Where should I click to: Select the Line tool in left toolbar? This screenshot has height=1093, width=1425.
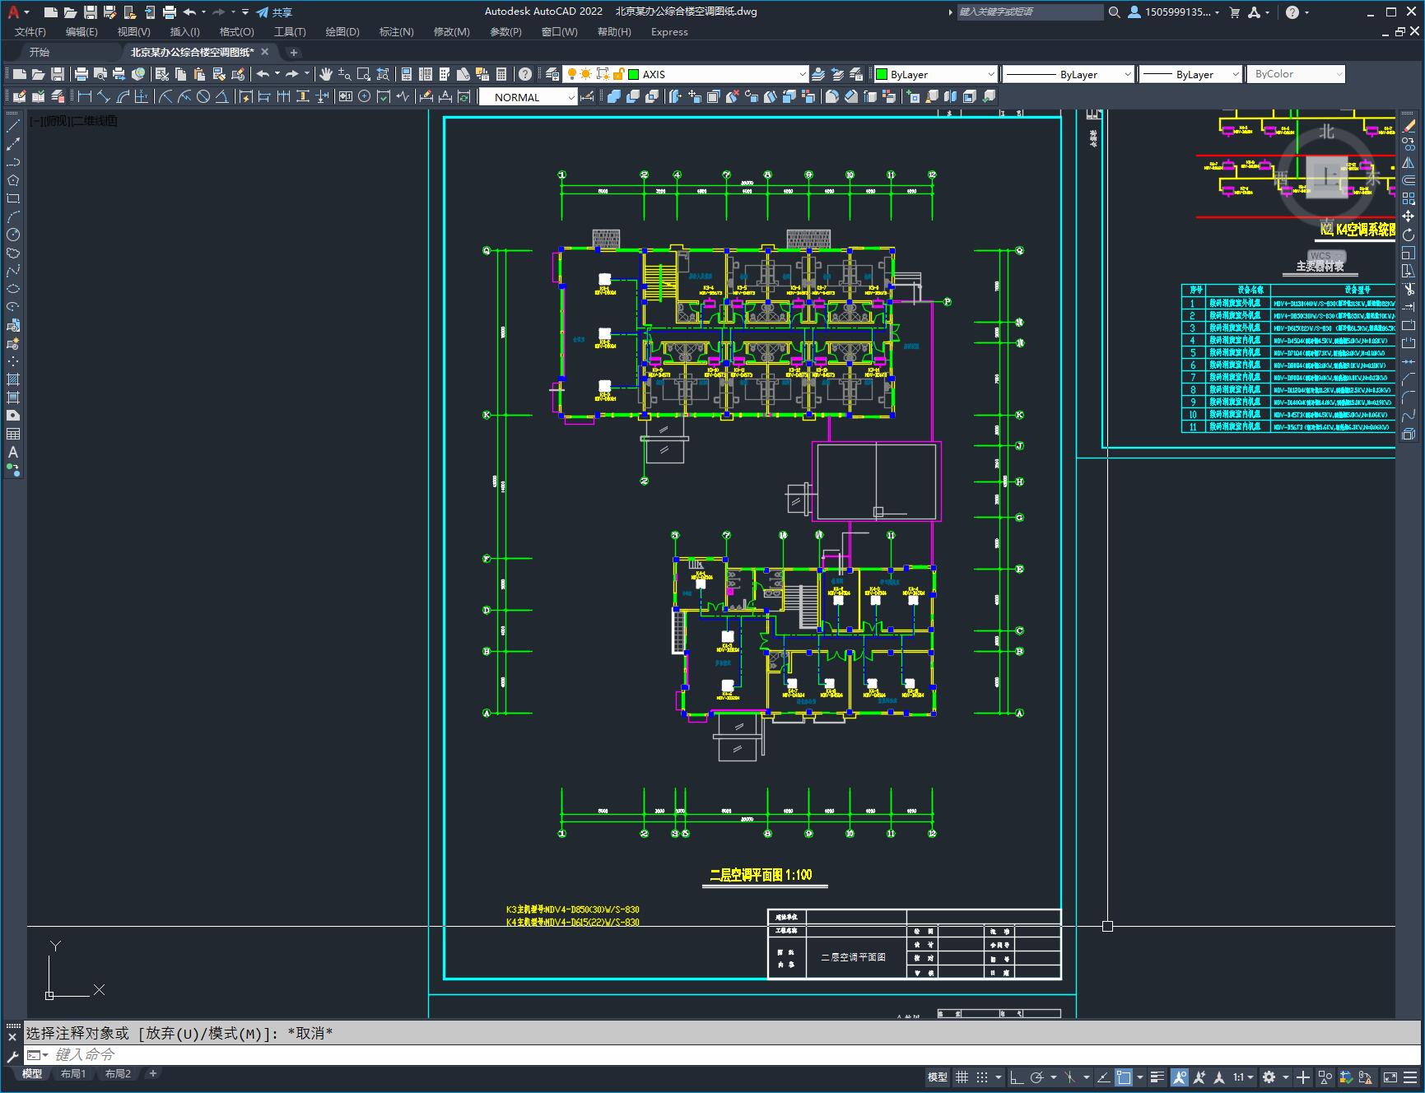point(13,126)
